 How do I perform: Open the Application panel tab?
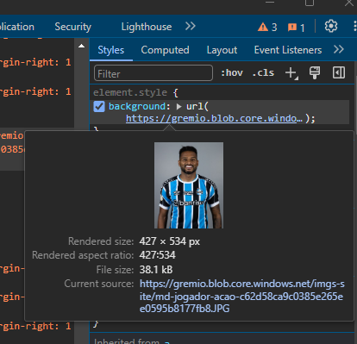[17, 27]
